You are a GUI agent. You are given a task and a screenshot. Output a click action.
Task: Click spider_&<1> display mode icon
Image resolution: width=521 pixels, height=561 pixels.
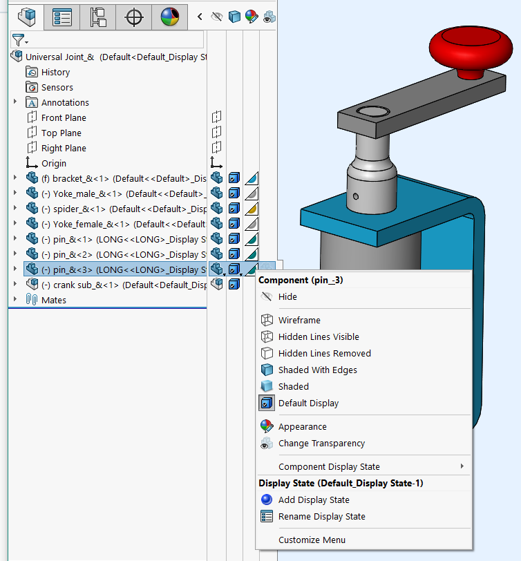click(234, 208)
